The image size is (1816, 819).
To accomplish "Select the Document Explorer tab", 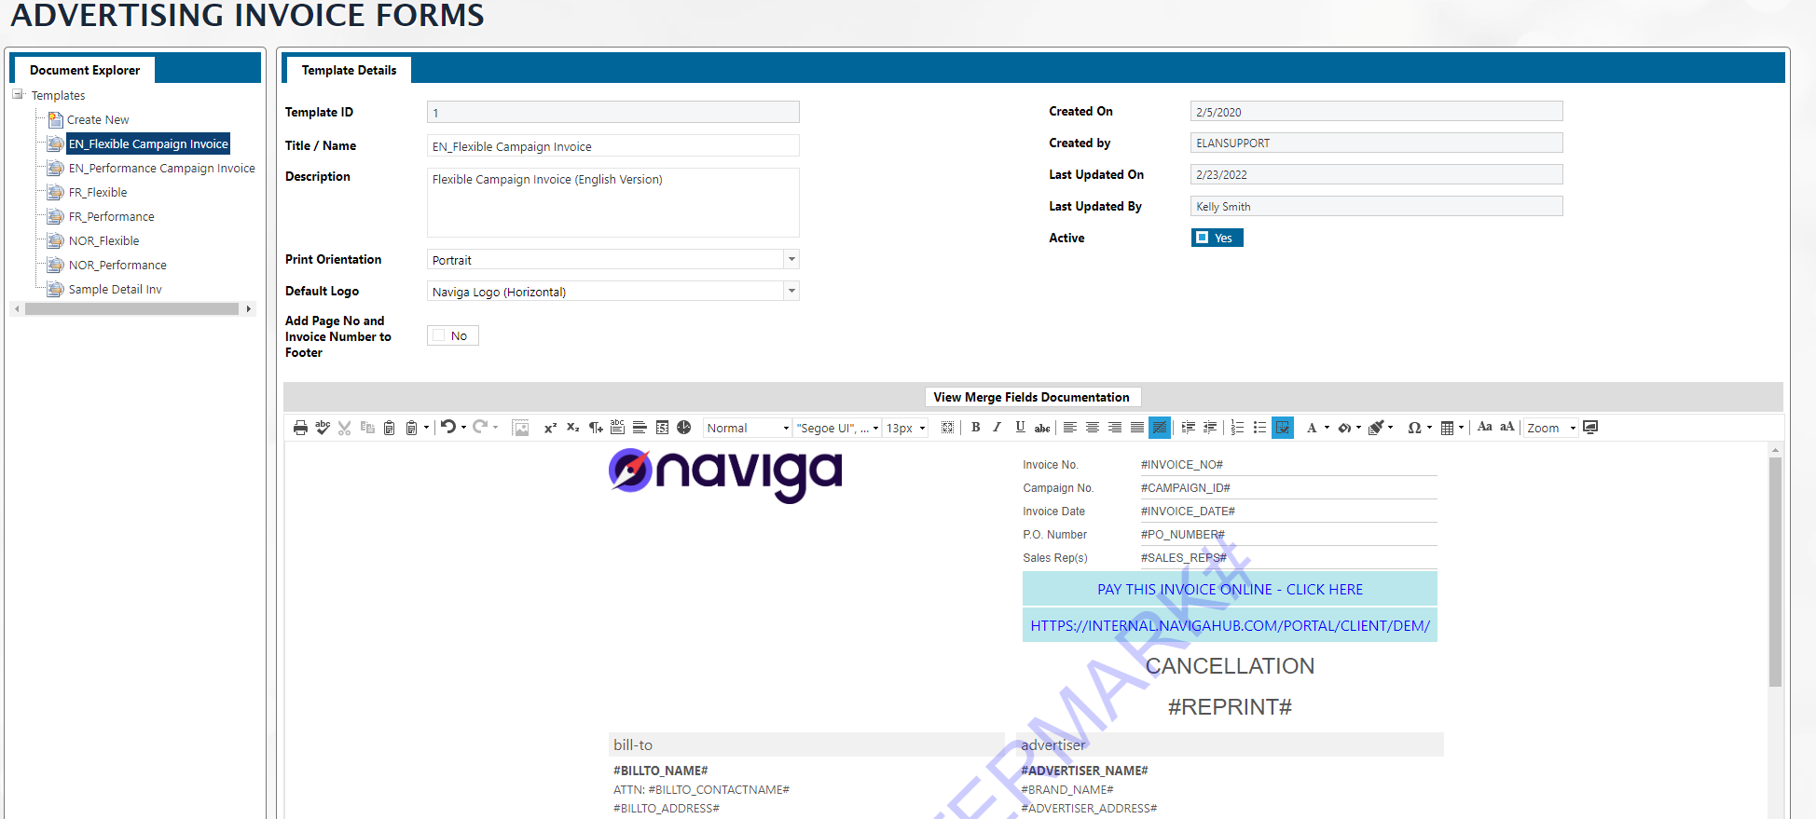I will tap(85, 70).
